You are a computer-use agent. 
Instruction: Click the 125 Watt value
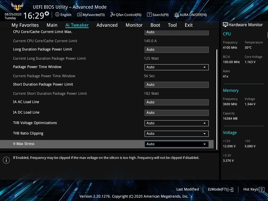click(151, 58)
